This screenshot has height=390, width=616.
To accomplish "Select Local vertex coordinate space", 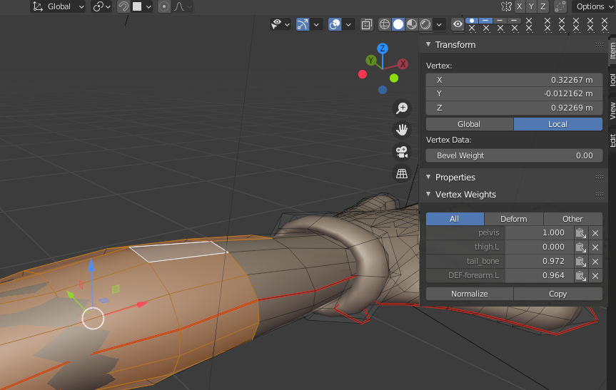I will (x=558, y=124).
